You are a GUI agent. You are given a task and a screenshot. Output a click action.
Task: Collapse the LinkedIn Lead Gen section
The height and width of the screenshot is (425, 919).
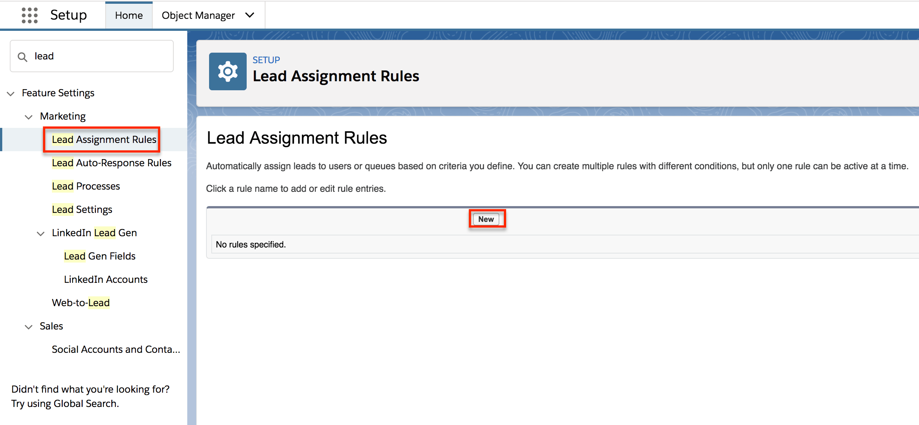point(41,234)
